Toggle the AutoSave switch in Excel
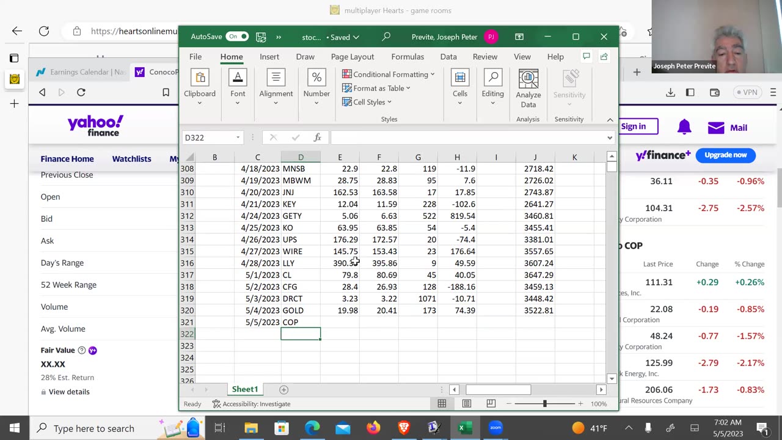 (236, 37)
